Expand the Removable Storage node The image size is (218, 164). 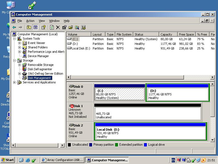pyautogui.click(x=19, y=65)
